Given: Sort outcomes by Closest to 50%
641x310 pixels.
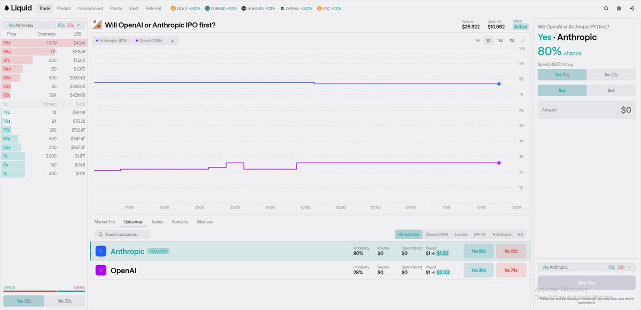Looking at the screenshot, I should 437,234.
